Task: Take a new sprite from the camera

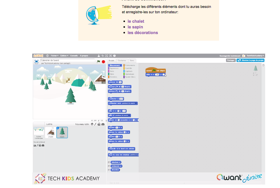Action: tap(103, 124)
